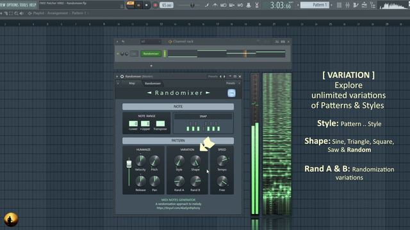410x230 pixels.
Task: Click the +Upper note range field
Action: [145, 123]
